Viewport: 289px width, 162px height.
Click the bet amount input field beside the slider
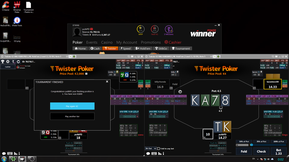[242, 145]
